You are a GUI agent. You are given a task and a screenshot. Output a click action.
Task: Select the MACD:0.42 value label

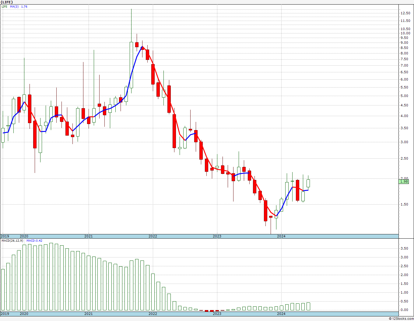tap(34, 241)
